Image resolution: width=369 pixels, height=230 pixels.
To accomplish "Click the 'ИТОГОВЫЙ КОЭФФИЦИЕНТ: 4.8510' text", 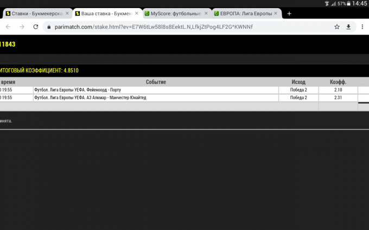I will coord(39,70).
